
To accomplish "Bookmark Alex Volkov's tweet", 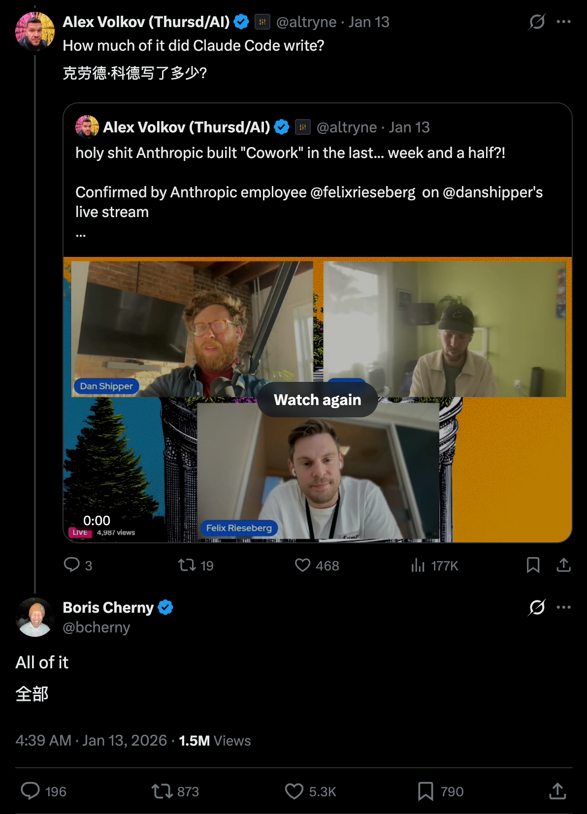I will (533, 565).
